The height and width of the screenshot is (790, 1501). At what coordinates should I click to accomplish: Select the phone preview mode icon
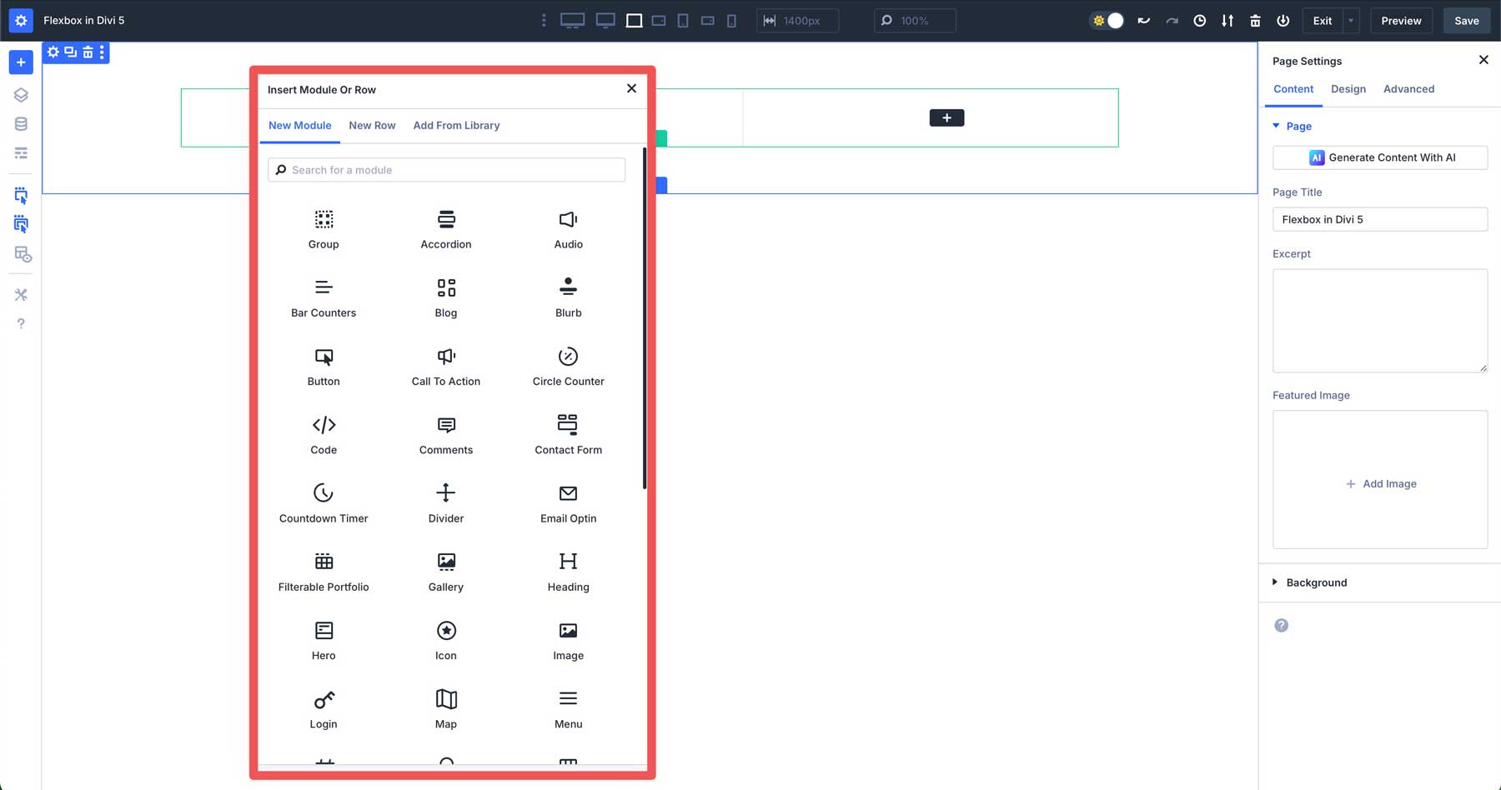[731, 20]
